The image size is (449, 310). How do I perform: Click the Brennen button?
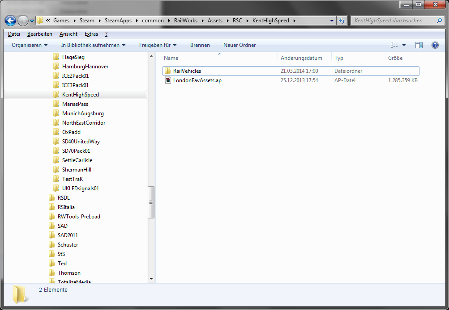[x=200, y=45]
